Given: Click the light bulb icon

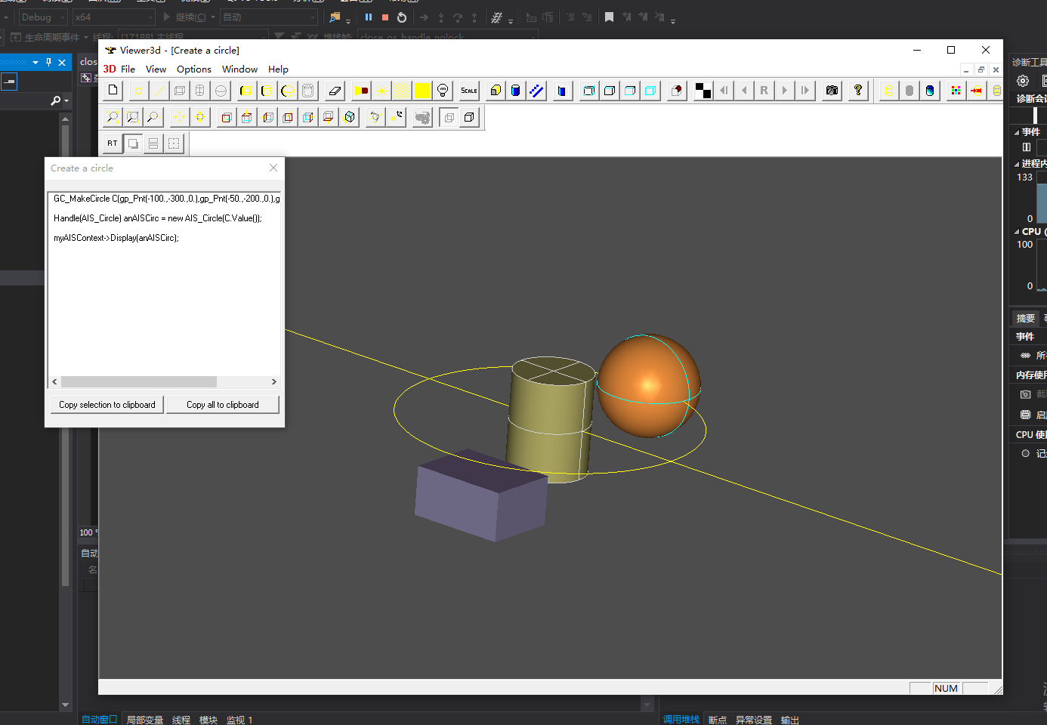Looking at the screenshot, I should [443, 91].
